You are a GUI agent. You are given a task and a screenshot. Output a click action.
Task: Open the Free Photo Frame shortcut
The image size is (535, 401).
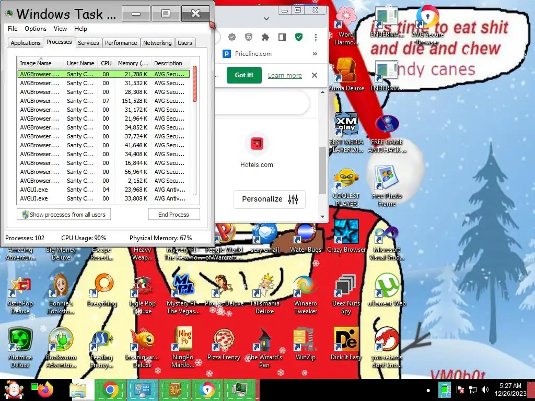click(x=387, y=186)
